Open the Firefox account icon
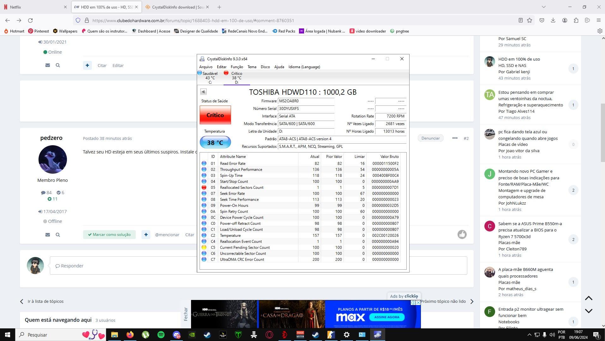 point(565,20)
